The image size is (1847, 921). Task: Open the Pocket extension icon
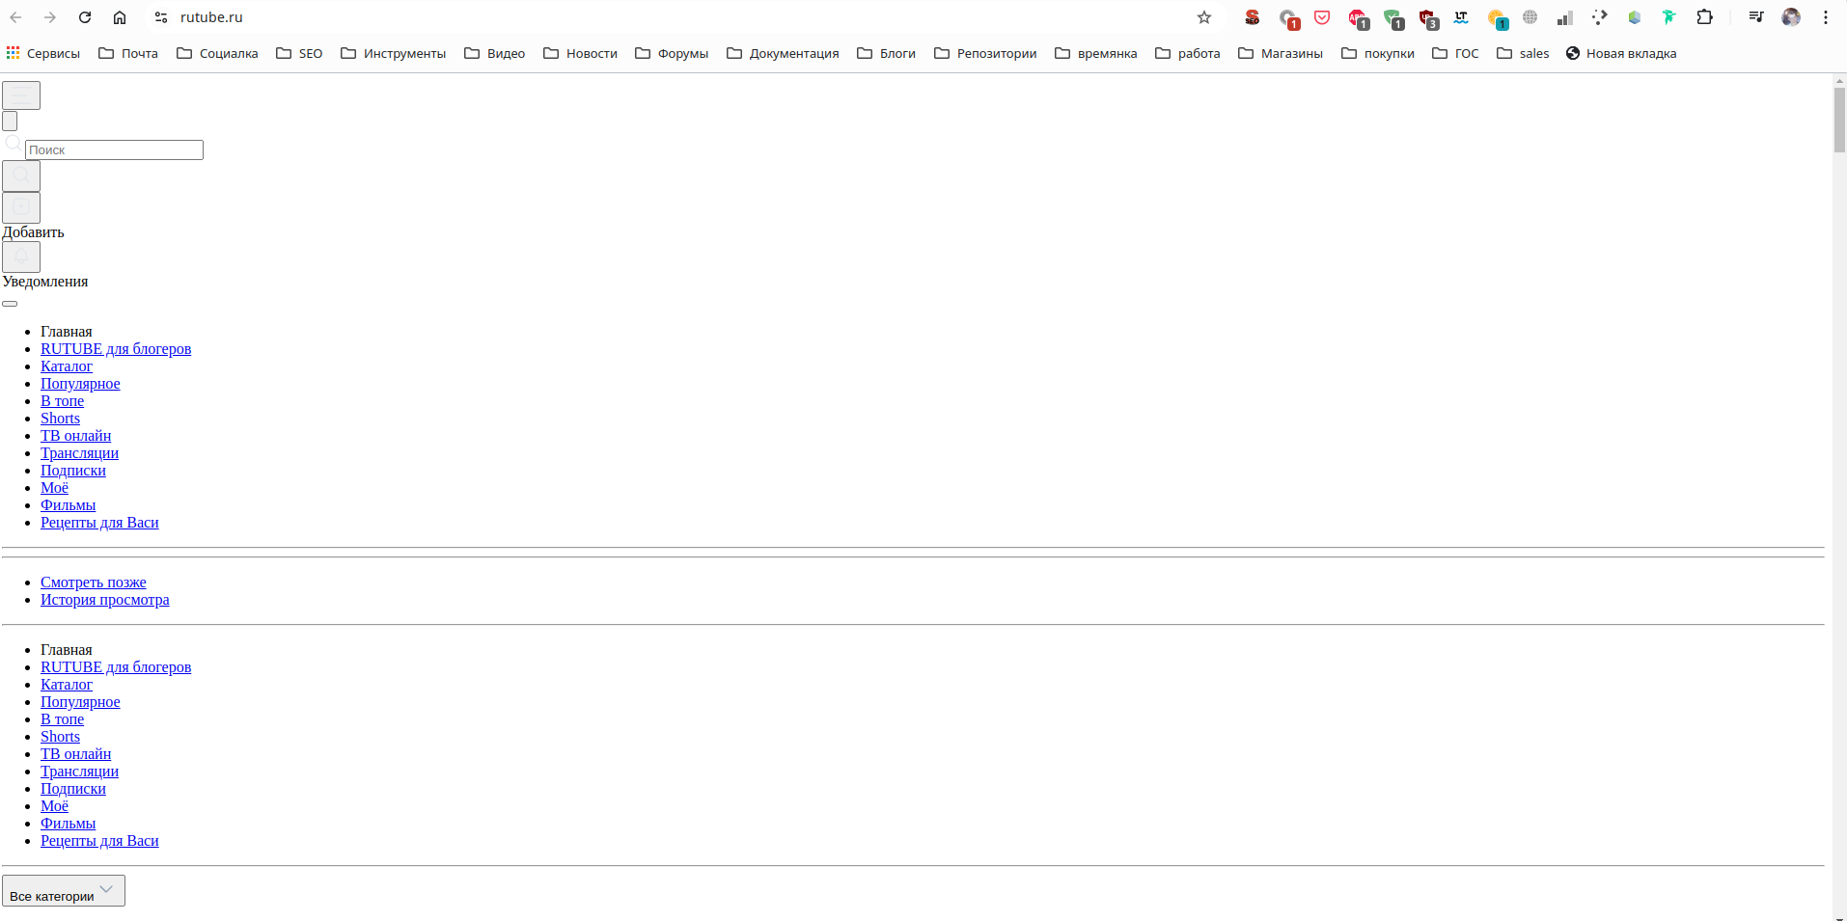coord(1322,17)
